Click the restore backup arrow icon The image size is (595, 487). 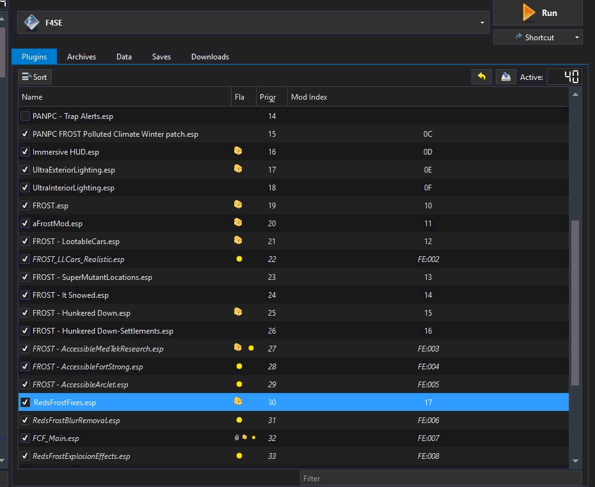(x=481, y=77)
